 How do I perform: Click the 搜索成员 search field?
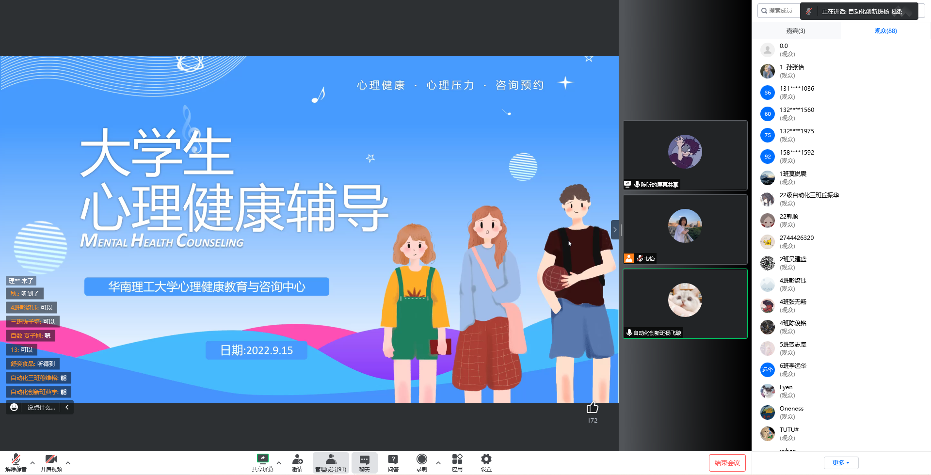click(779, 11)
